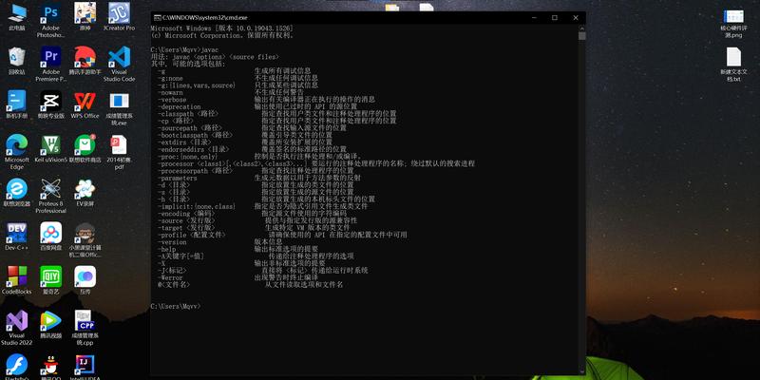The image size is (760, 380).
Task: Launch the Dev-C++ shortcut
Action: (16, 236)
